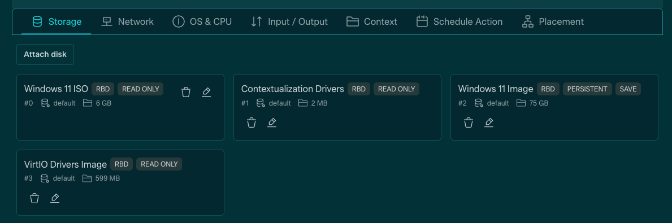Edit the Windows 11 ISO disk
Image resolution: width=672 pixels, height=223 pixels.
[x=206, y=92]
